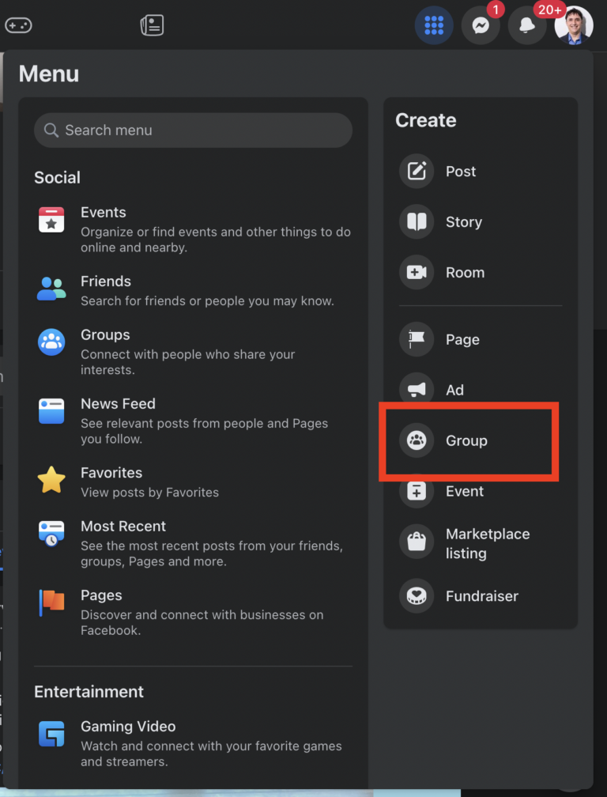Click the Page flag icon under Create
This screenshot has height=797, width=607.
click(417, 339)
